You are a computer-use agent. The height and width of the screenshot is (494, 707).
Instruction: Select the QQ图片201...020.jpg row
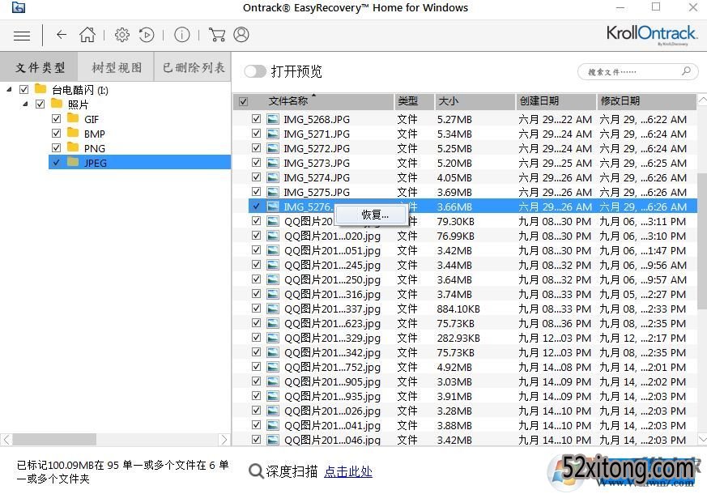pyautogui.click(x=472, y=236)
